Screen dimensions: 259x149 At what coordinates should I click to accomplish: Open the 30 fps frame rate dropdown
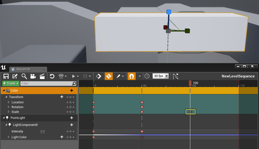[161, 76]
